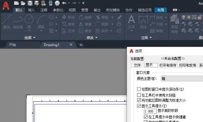Switch to the Annotate (注释) ribbon tab
Screen dimensions: 203x122
[x=44, y=10]
